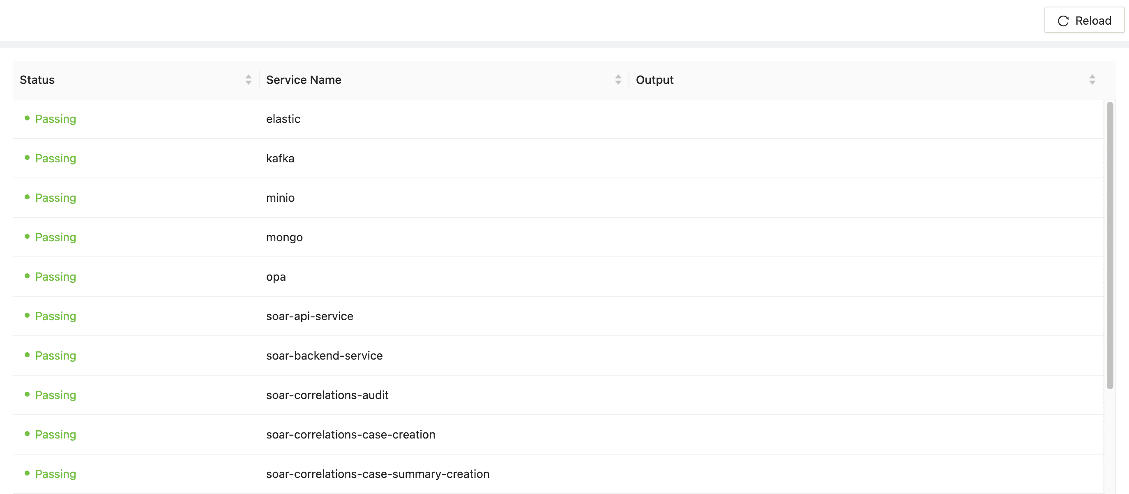
Task: Click the green status dot beside mongo
Action: tap(27, 237)
